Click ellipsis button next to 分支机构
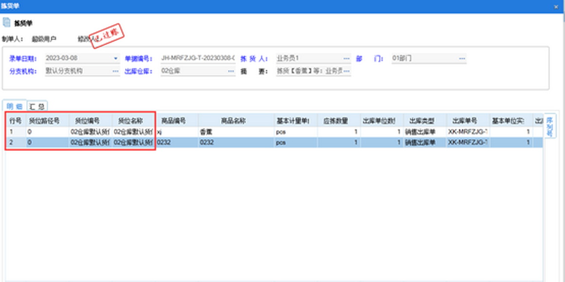Image resolution: width=565 pixels, height=282 pixels. (116, 71)
